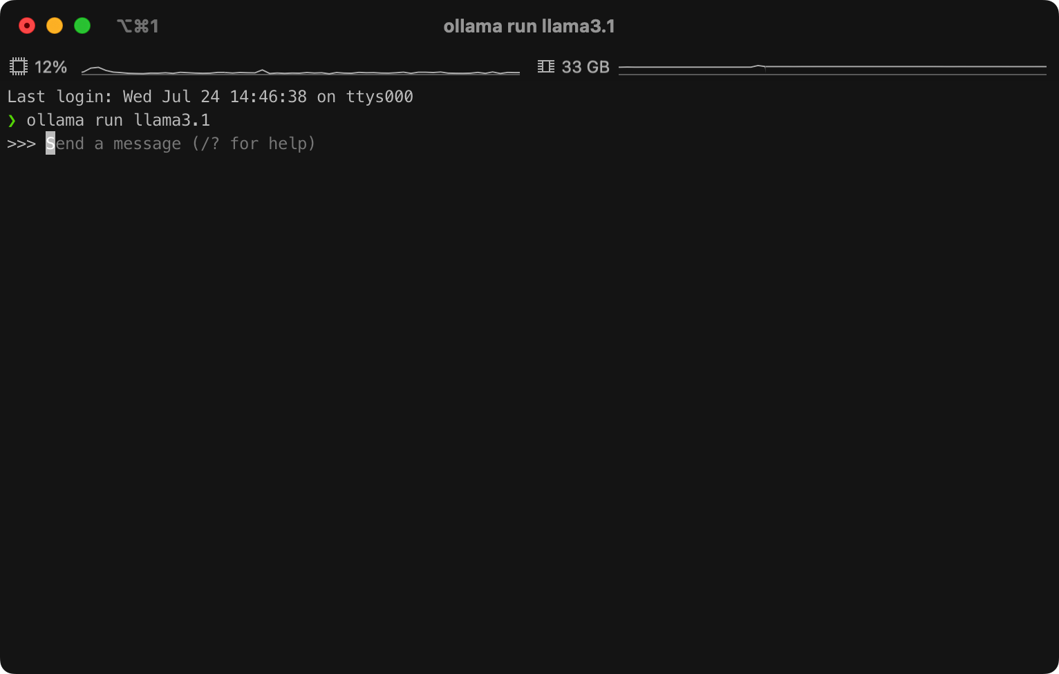Screen dimensions: 1059x674
Task: Click the CPU usage history graph
Action: (x=301, y=70)
